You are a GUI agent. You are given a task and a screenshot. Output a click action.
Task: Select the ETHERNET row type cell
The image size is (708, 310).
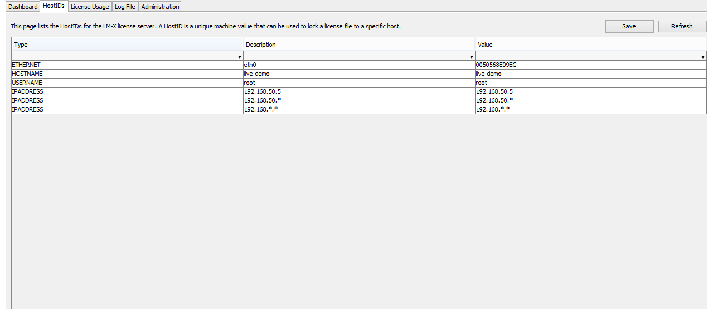(127, 65)
